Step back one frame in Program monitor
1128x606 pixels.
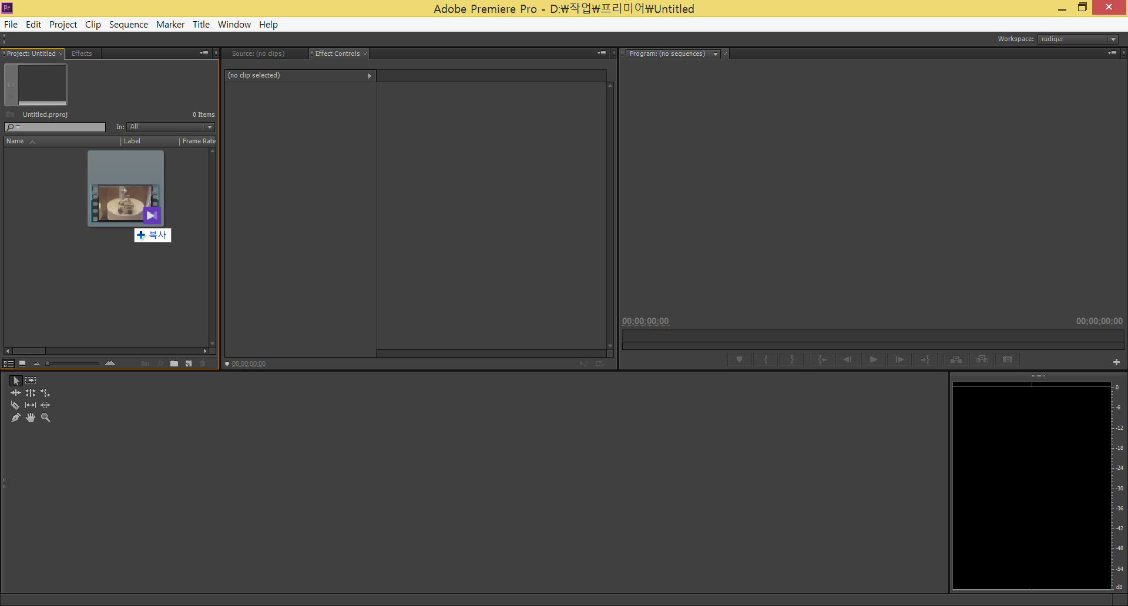pos(848,360)
